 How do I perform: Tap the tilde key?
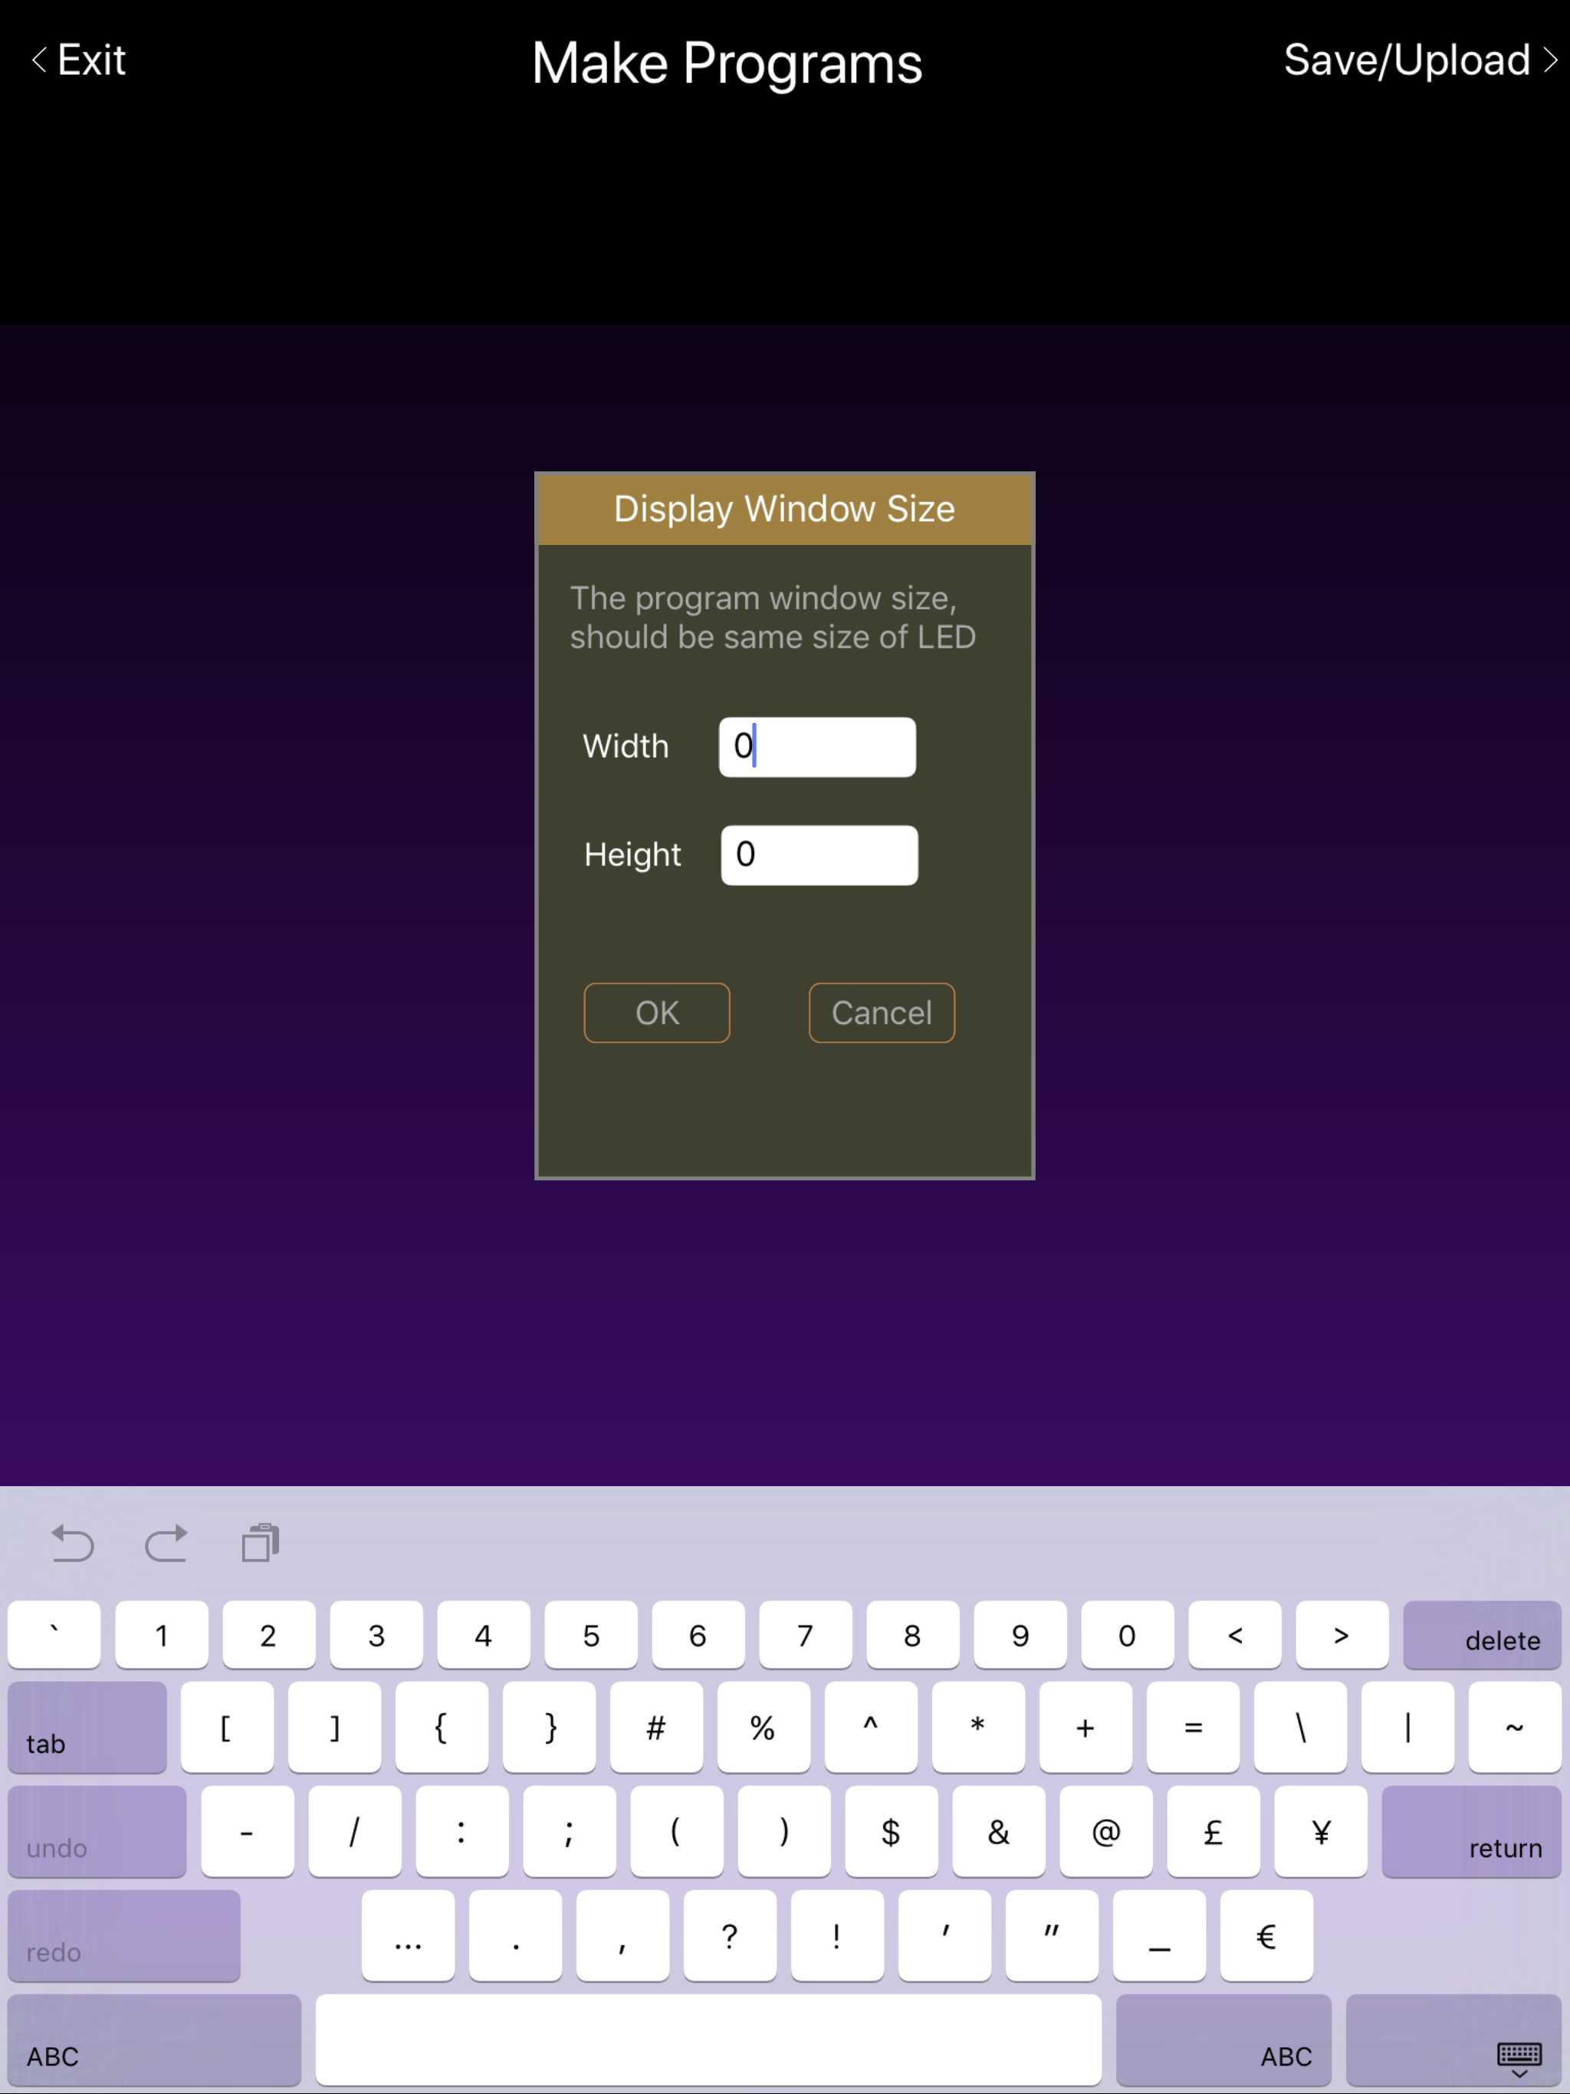point(1515,1728)
